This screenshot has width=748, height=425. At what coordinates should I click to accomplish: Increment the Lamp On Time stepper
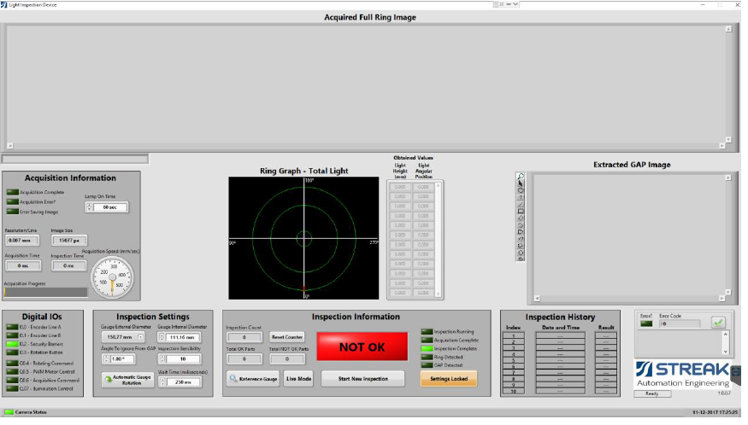point(90,204)
